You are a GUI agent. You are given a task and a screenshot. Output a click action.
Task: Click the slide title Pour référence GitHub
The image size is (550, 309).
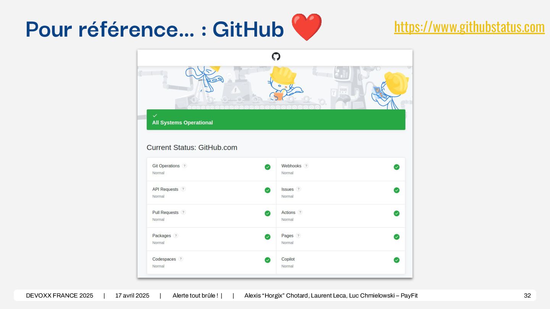[x=155, y=29]
